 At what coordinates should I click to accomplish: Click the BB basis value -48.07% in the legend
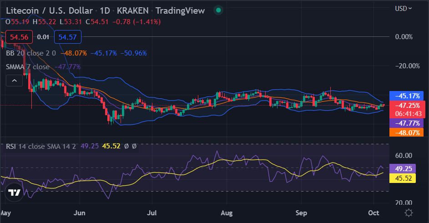coord(74,53)
